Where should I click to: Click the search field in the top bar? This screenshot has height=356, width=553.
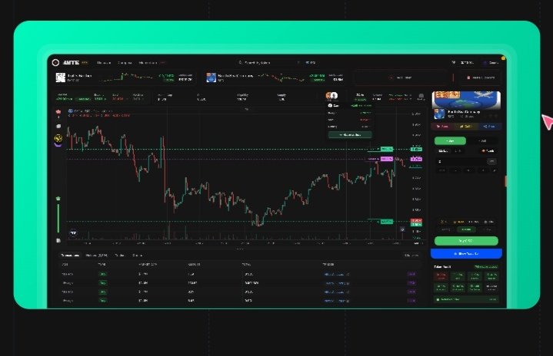(x=268, y=63)
